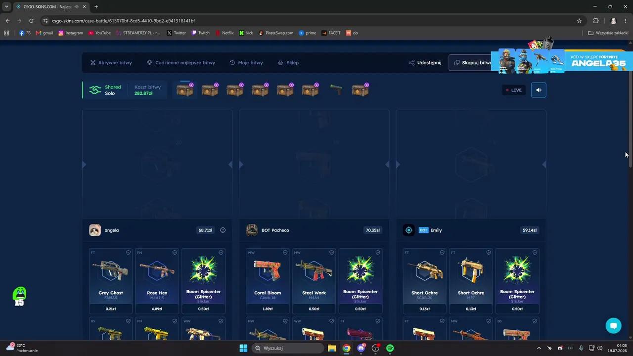
Task: Open the support chat bubble
Action: 613,325
